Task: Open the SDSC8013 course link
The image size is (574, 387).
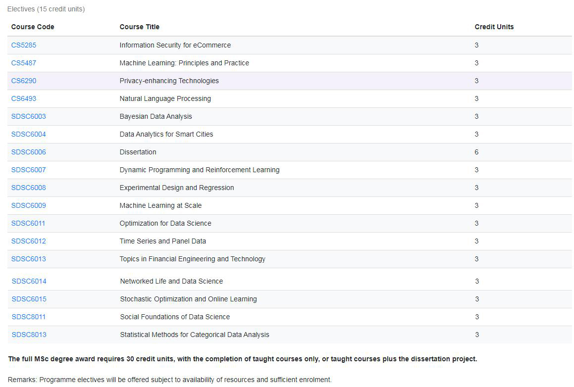Action: click(29, 335)
